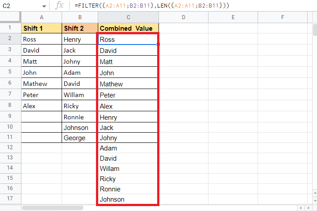This screenshot has width=317, height=211.
Task: Open the Name box dropdown arrow
Action: click(44, 6)
